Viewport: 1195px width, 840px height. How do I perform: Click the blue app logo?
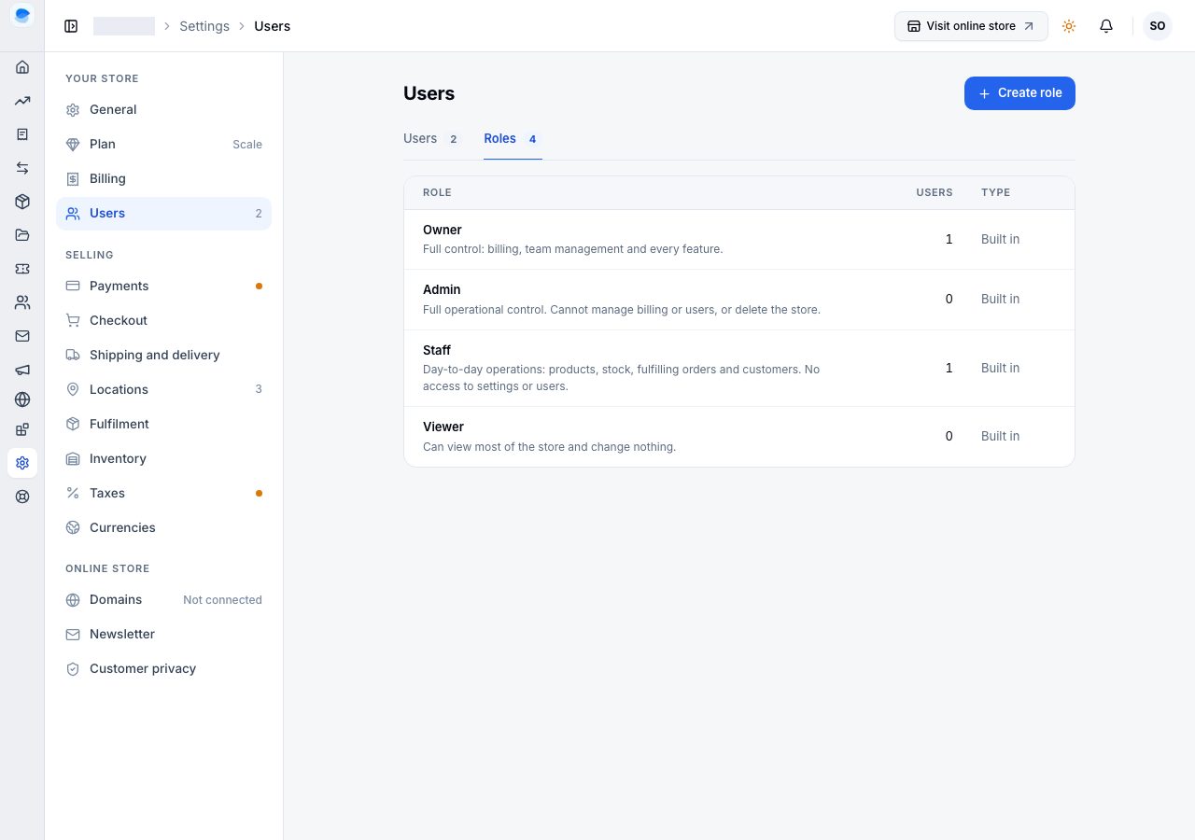[x=22, y=16]
